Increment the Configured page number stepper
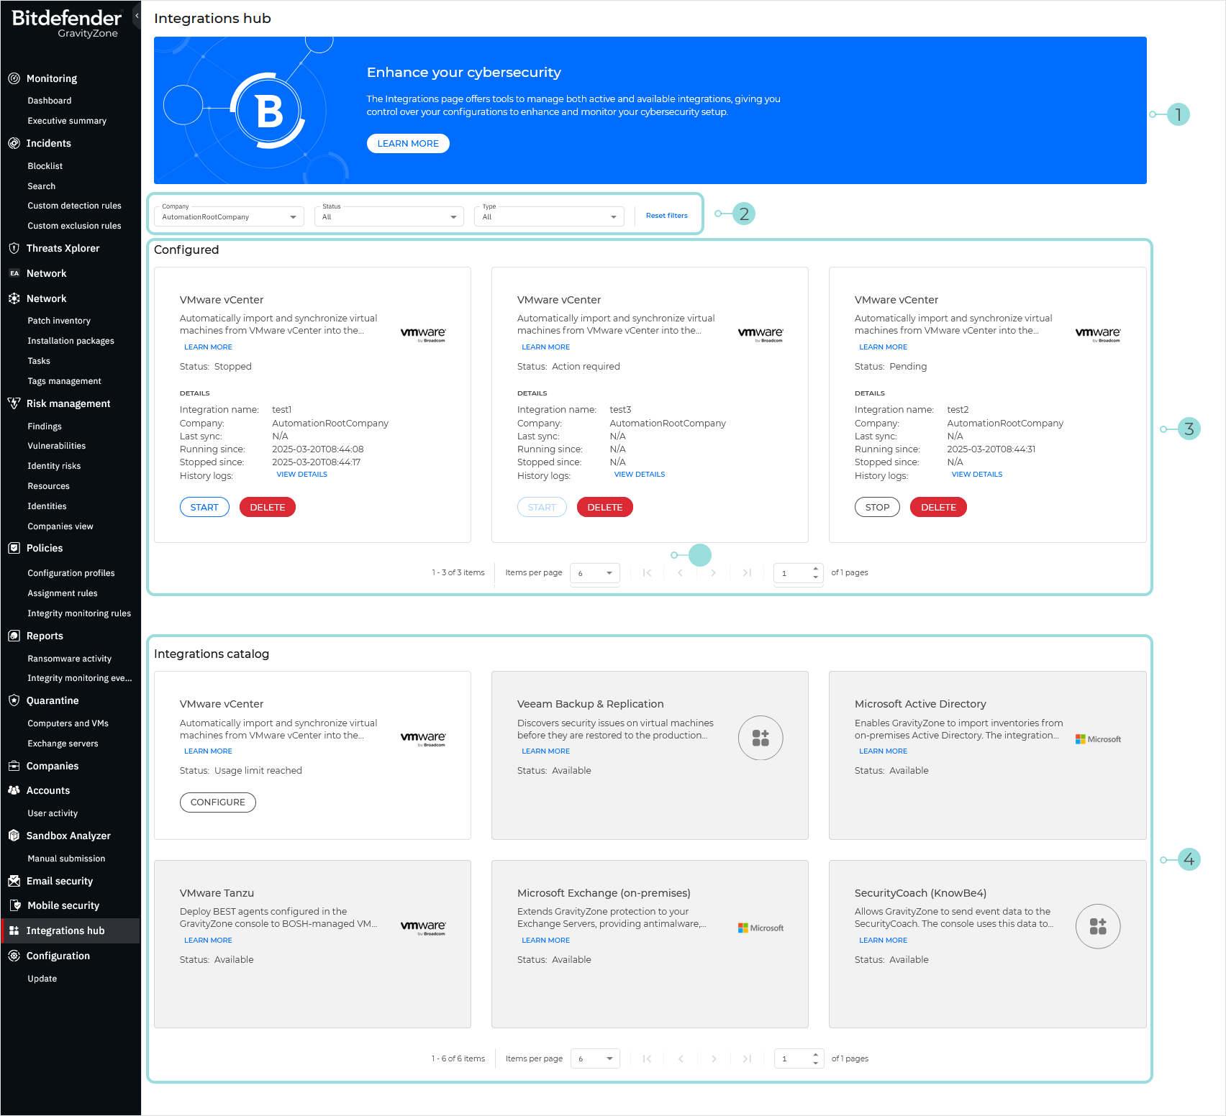The image size is (1226, 1116). click(x=815, y=569)
